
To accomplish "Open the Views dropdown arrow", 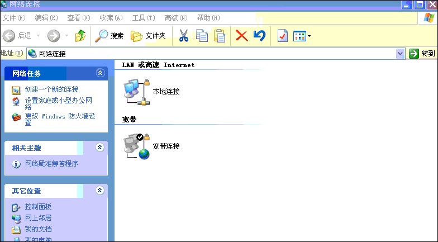I will 310,36.
